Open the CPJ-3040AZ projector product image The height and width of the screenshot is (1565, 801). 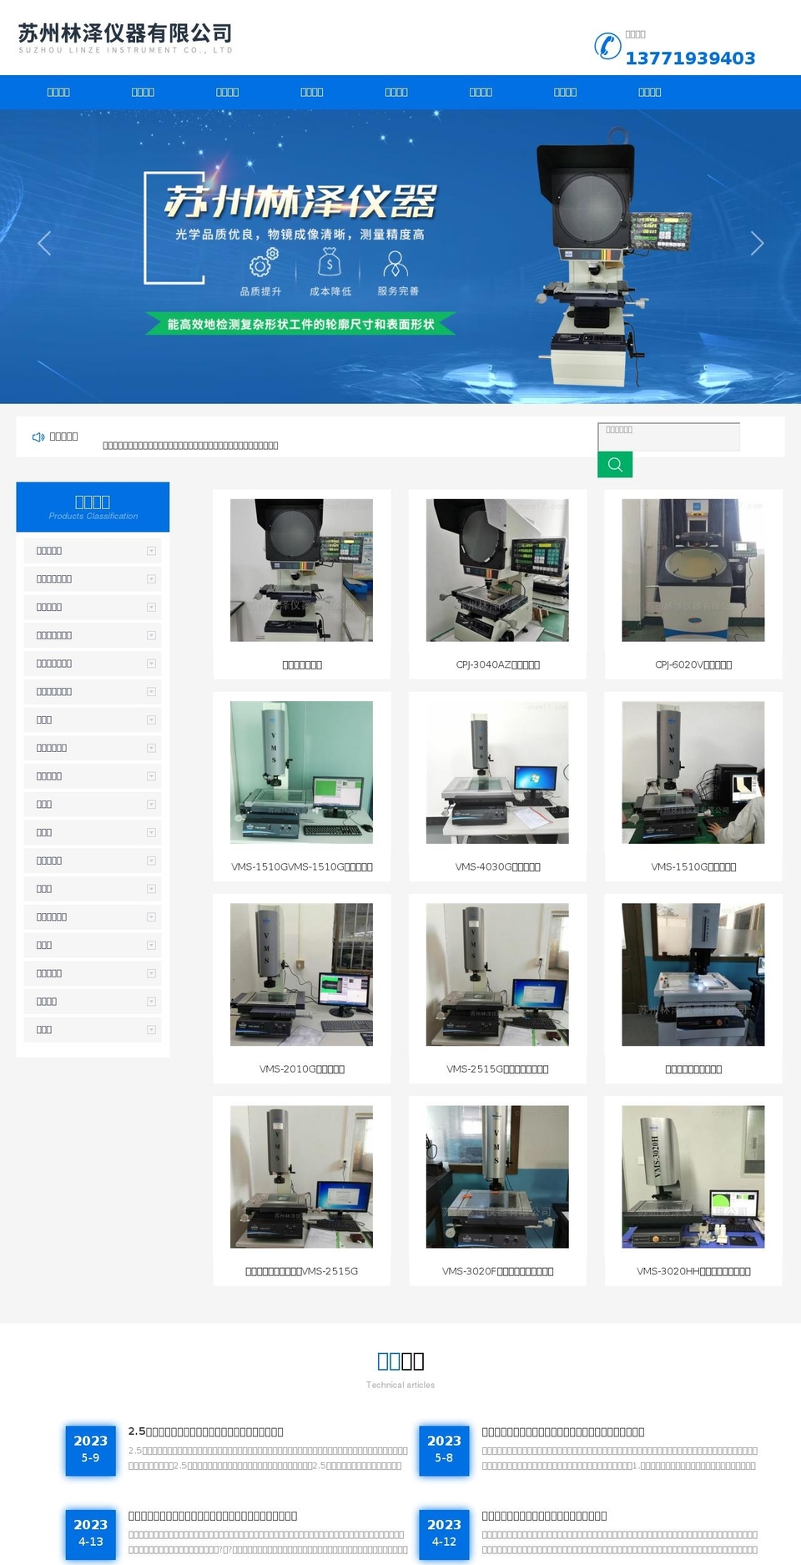pyautogui.click(x=497, y=570)
